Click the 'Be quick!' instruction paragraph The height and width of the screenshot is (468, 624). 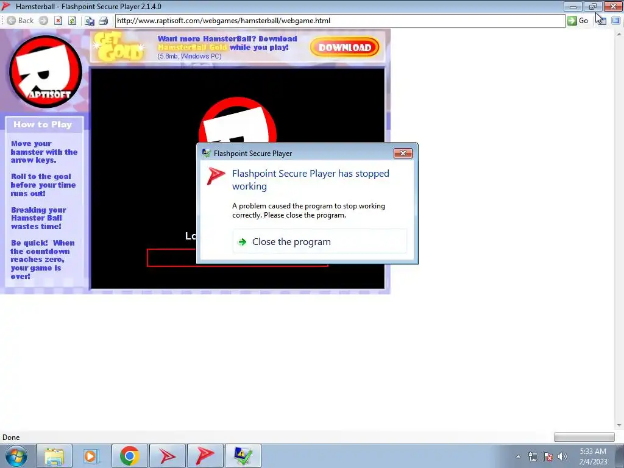pyautogui.click(x=42, y=260)
